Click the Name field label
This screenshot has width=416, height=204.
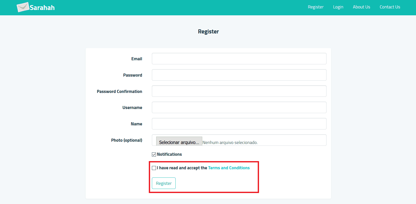[137, 124]
